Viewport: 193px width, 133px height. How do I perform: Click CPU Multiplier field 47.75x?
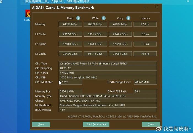point(70,82)
